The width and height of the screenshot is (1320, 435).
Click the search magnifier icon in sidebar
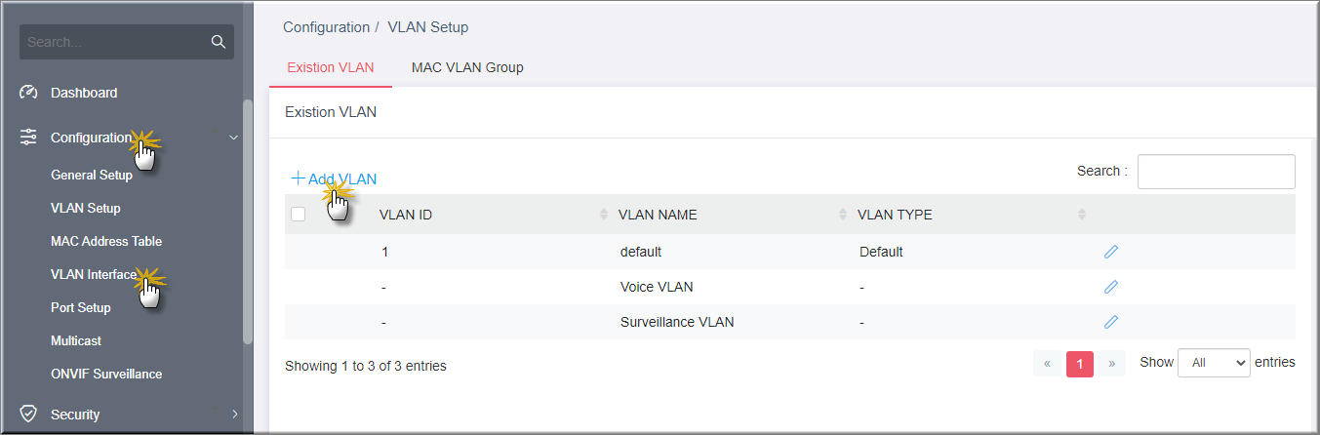coord(218,42)
